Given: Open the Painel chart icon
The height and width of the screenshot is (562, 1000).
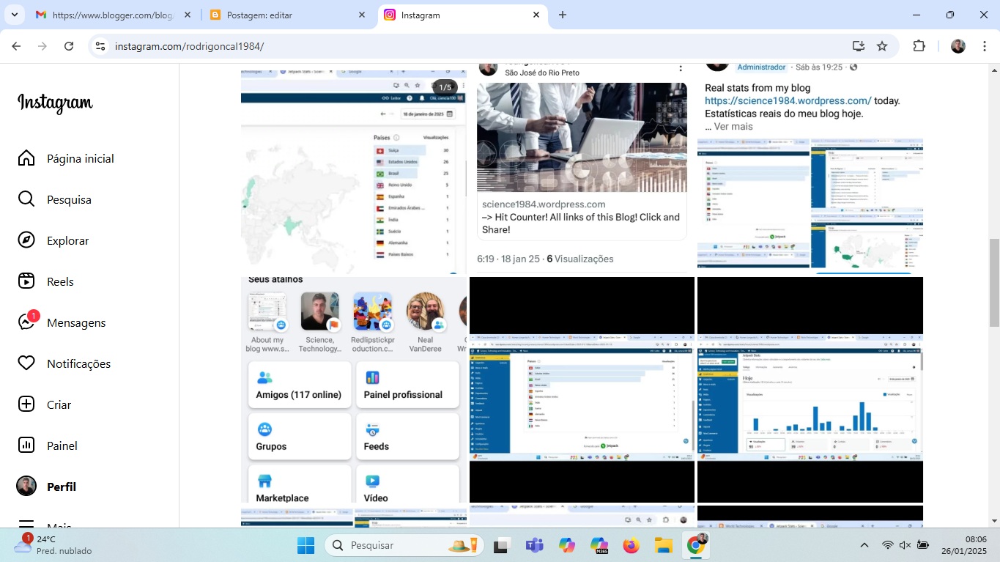Looking at the screenshot, I should [26, 445].
